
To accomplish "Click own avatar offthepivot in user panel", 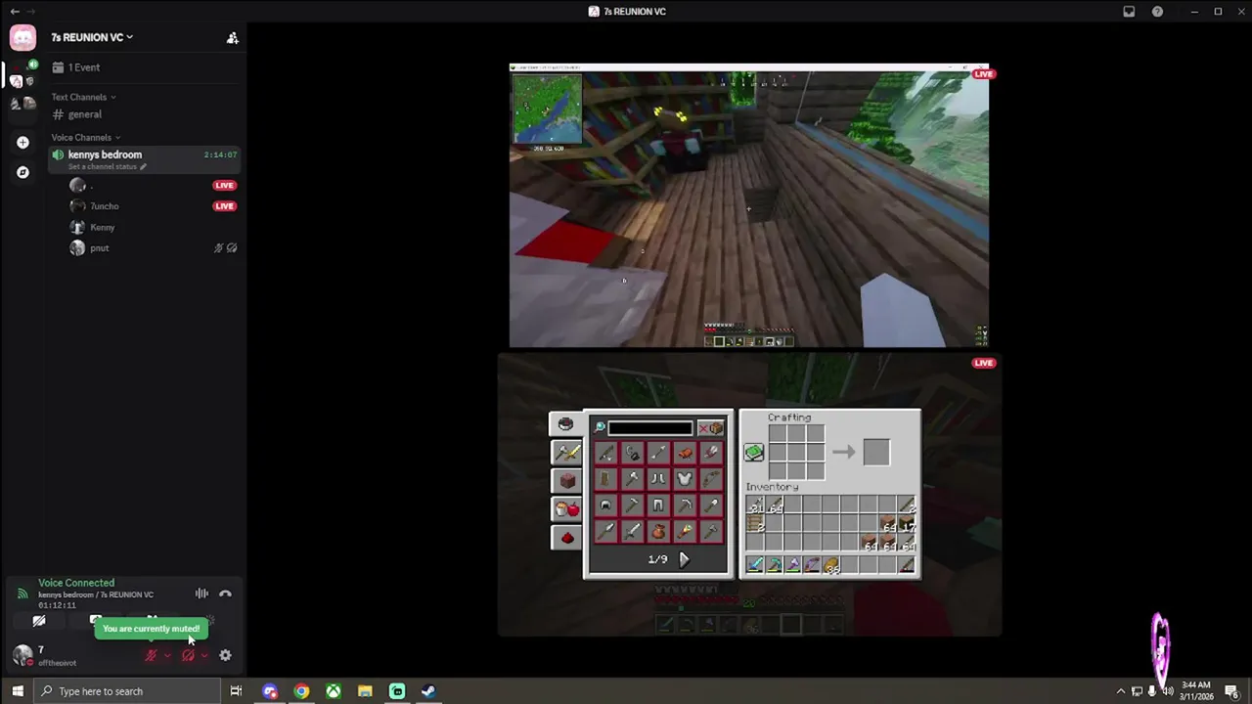I will [22, 655].
